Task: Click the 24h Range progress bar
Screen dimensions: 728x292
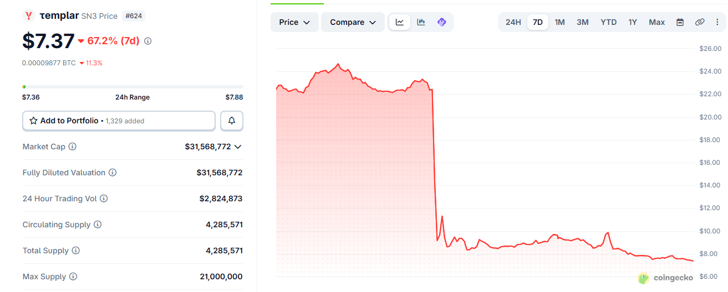Action: [x=133, y=87]
